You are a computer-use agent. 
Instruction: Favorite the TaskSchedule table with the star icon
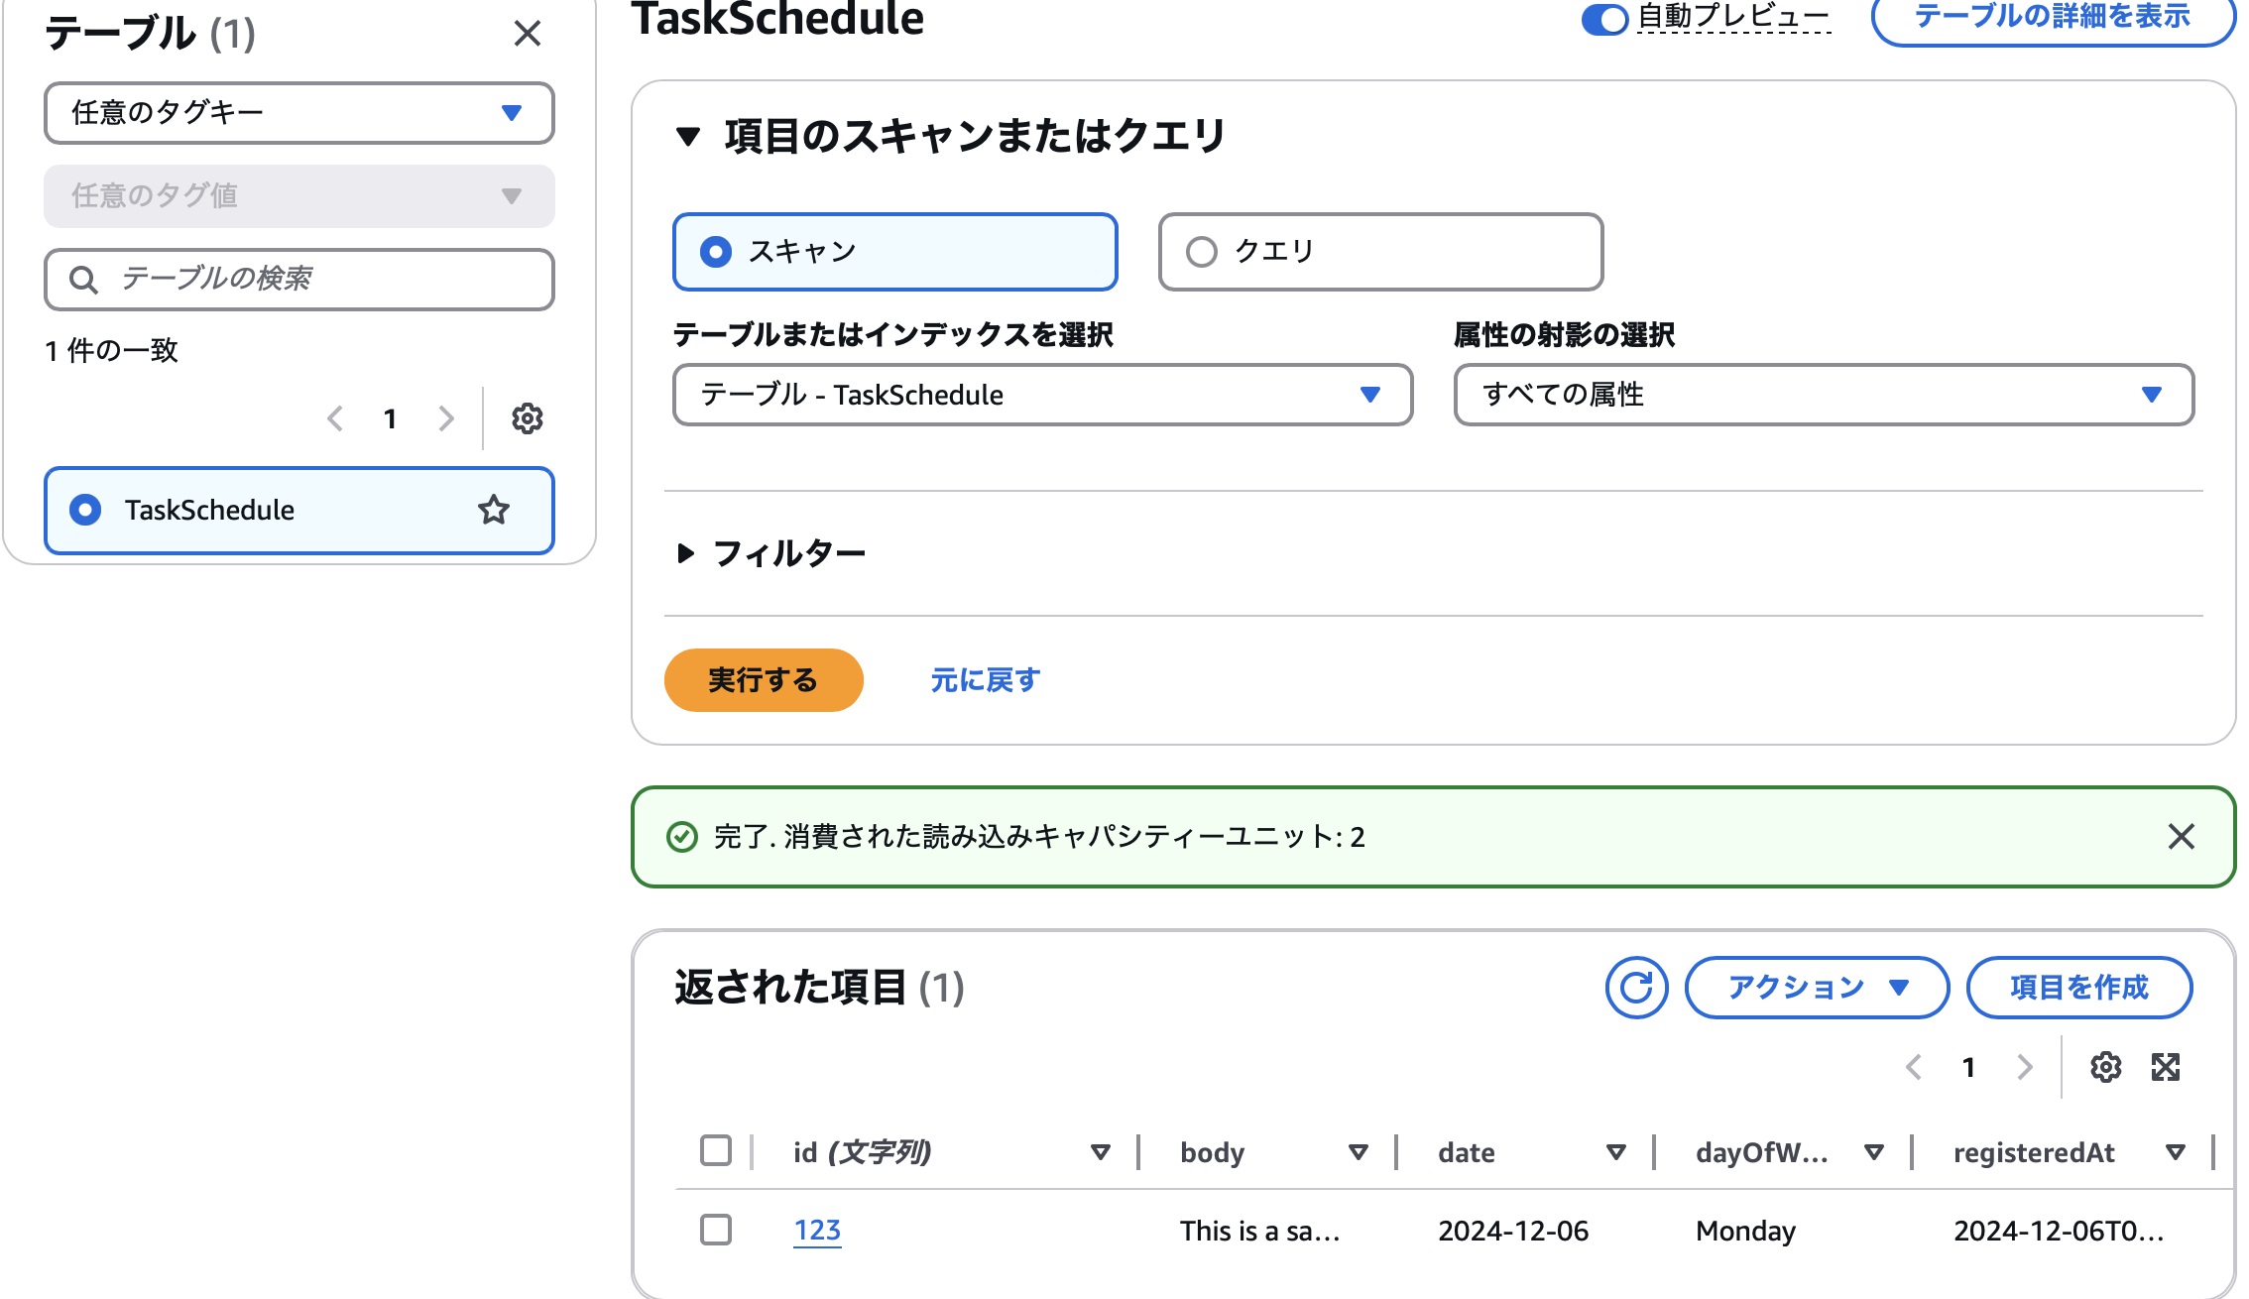tap(493, 510)
